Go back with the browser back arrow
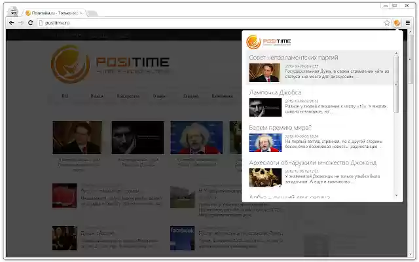The image size is (419, 262). (x=12, y=23)
